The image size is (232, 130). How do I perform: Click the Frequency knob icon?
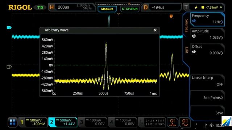194,21
